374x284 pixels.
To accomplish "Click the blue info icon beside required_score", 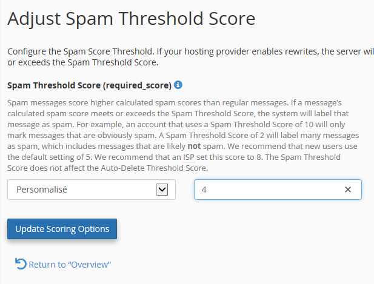I will pyautogui.click(x=178, y=85).
